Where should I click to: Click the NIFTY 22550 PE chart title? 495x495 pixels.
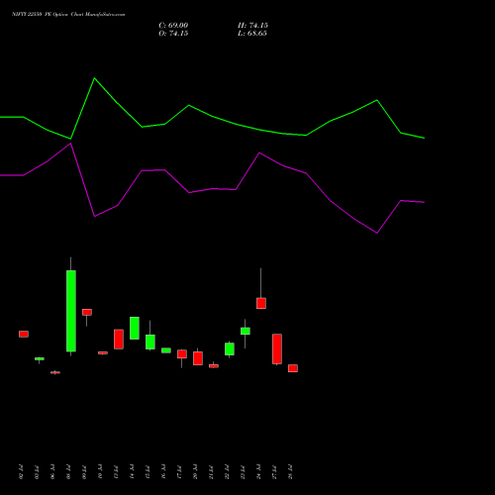coord(68,15)
